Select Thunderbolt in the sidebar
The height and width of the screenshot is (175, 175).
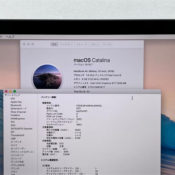[x=17, y=135]
